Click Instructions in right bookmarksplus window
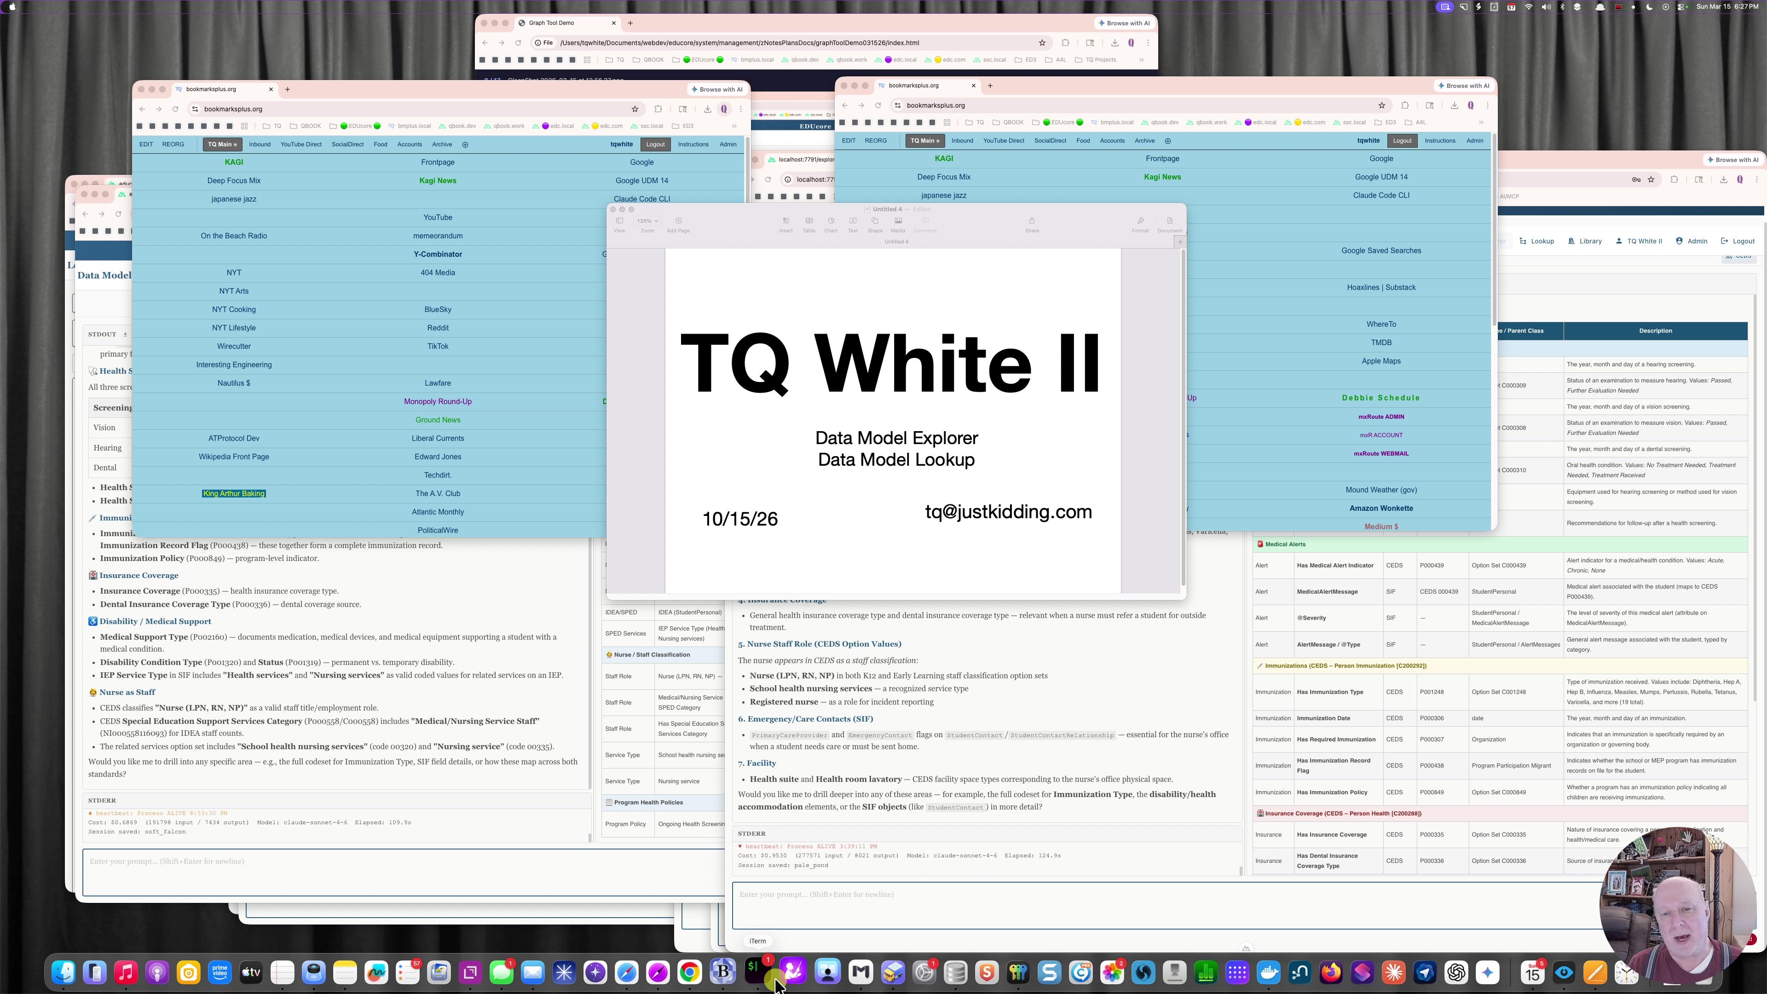The image size is (1767, 994). [1439, 141]
